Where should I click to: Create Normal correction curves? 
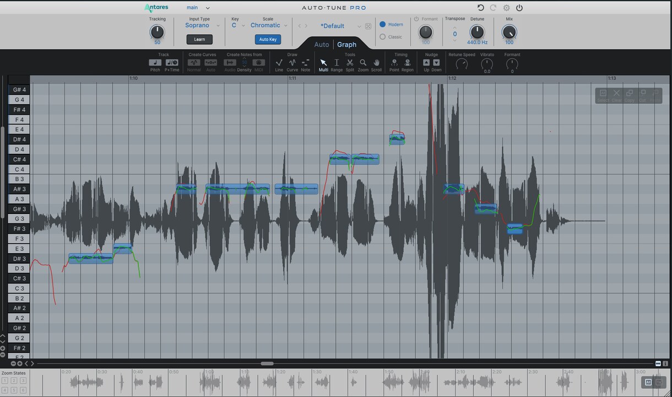tap(194, 63)
